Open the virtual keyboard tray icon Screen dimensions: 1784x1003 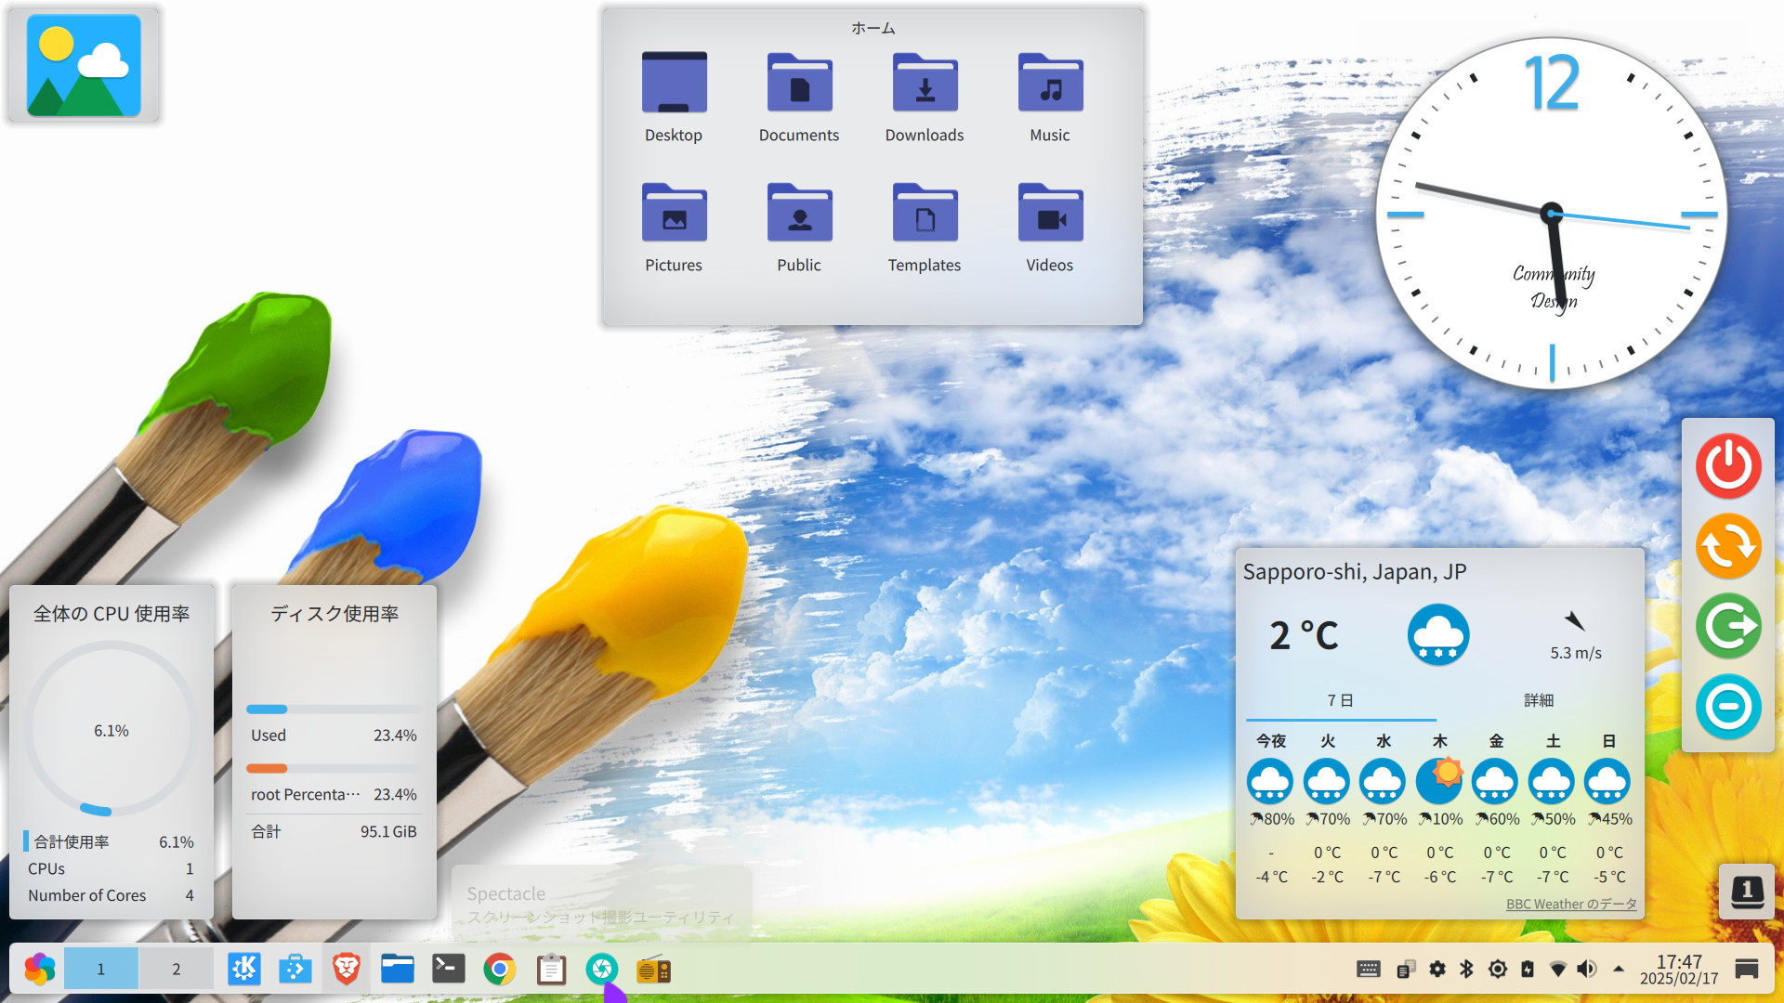pos(1369,970)
